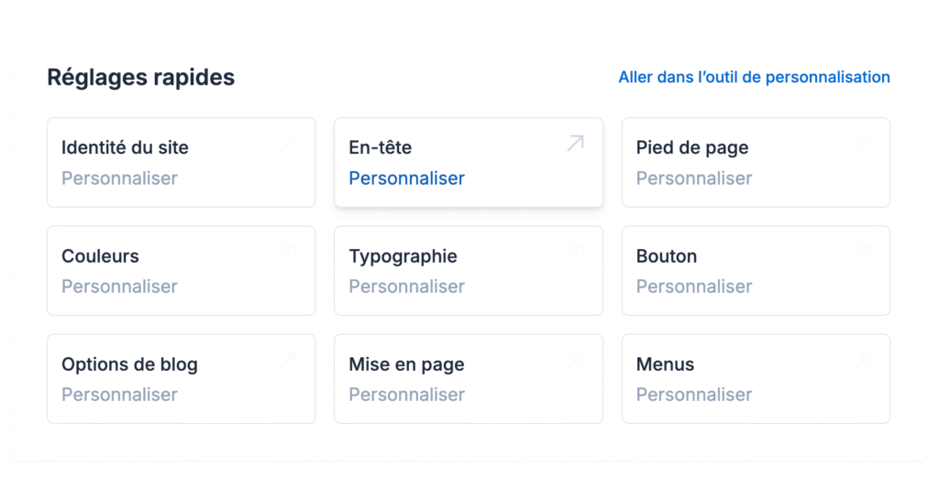Click the arrow icon on Menus card
This screenshot has width=939, height=488.
pyautogui.click(x=863, y=360)
